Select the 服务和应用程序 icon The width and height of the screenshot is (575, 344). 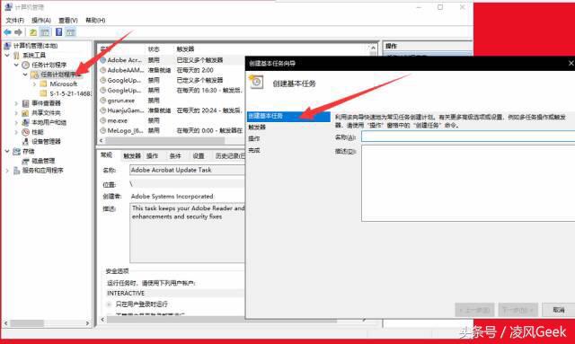(x=16, y=170)
